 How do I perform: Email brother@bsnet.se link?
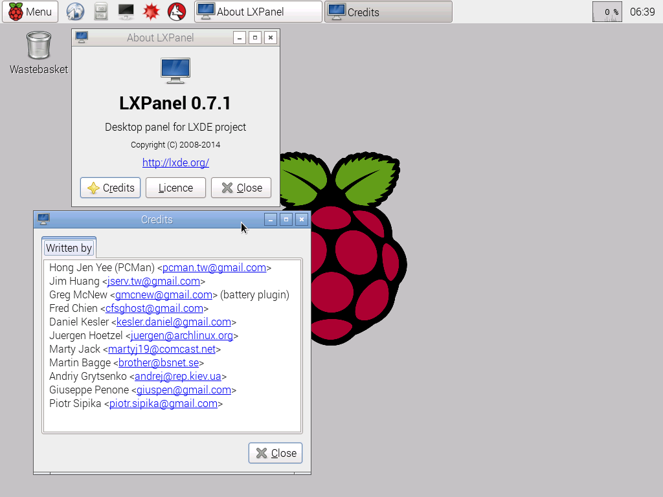[159, 362]
